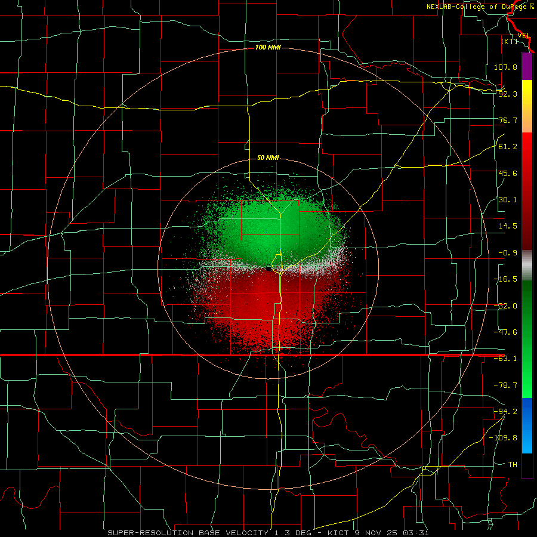Image resolution: width=537 pixels, height=537 pixels.
Task: Click the 100 NMI range ring label
Action: pos(268,47)
